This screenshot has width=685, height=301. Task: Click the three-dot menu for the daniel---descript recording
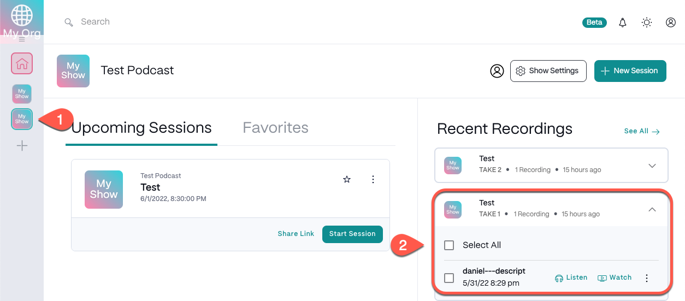point(647,278)
